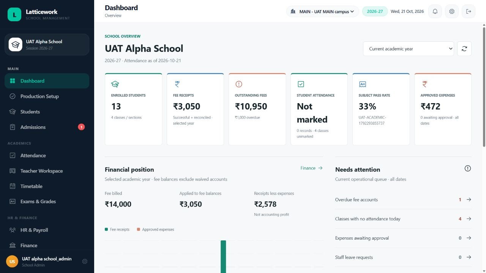Click the 2026-27 session badge

pyautogui.click(x=375, y=11)
